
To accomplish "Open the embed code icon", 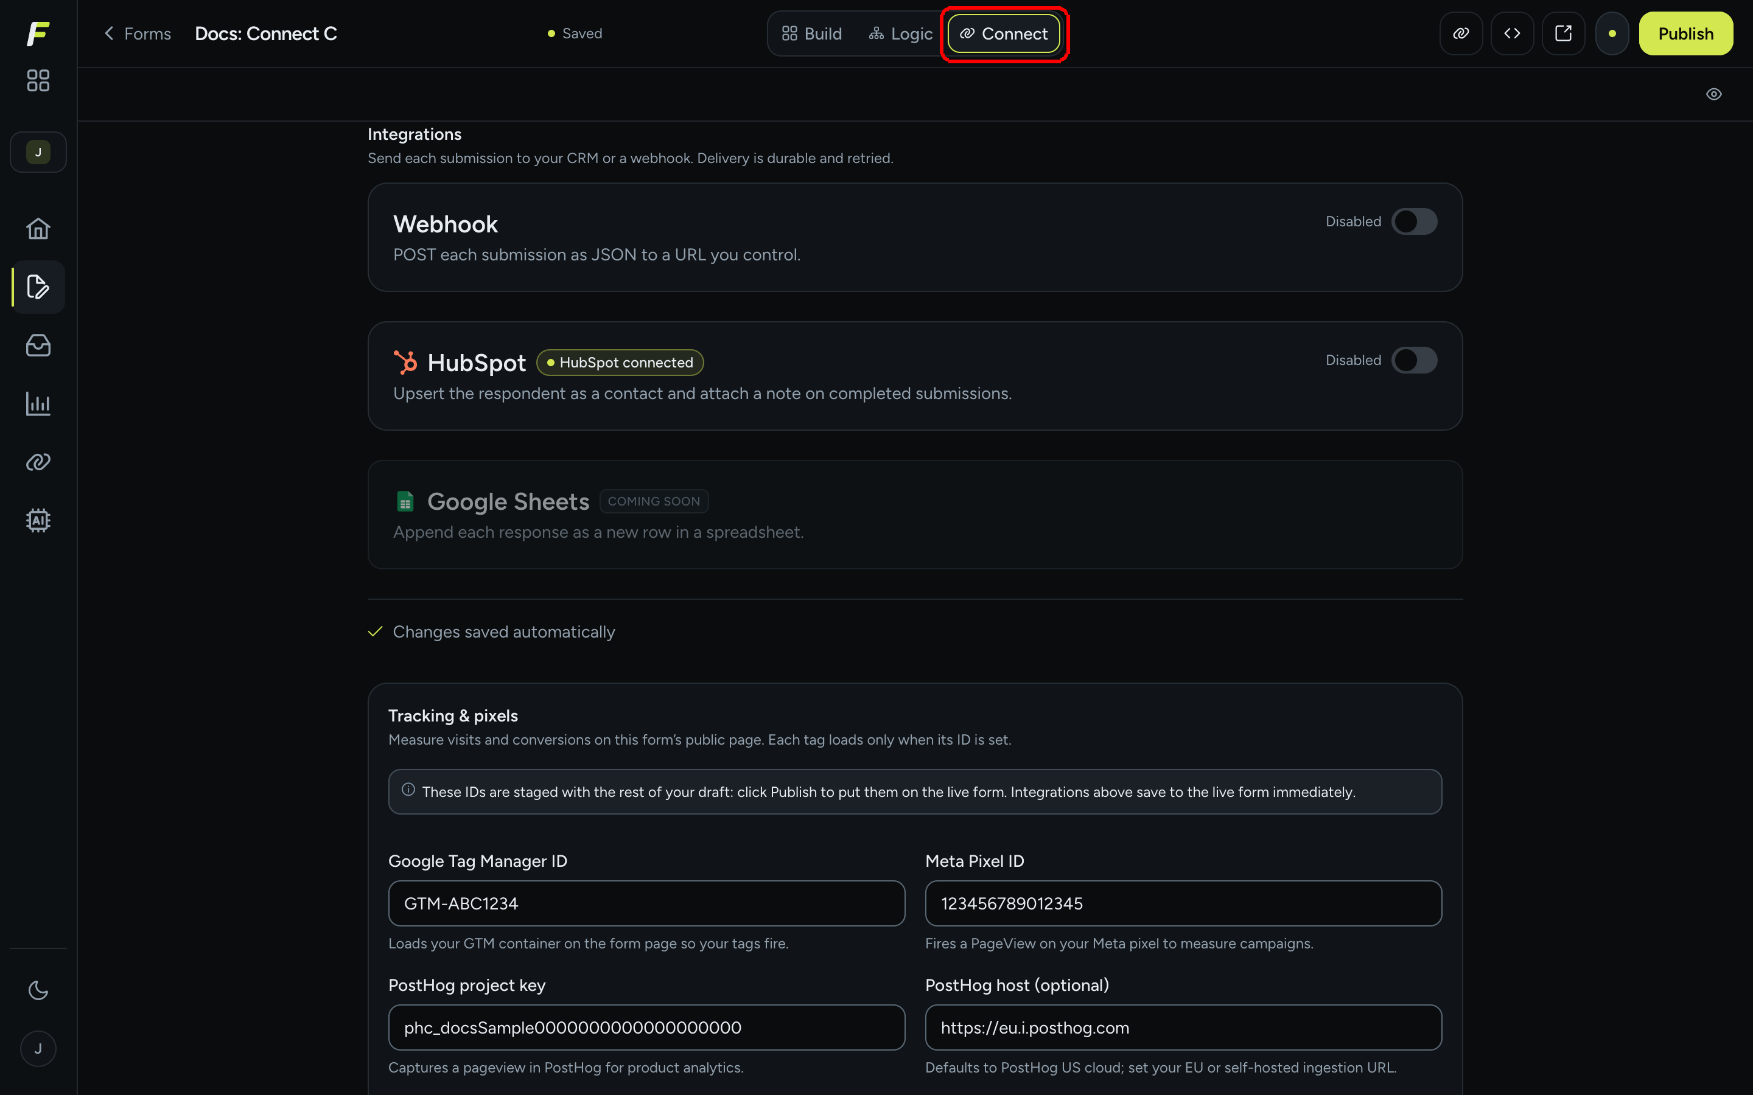I will [x=1512, y=33].
